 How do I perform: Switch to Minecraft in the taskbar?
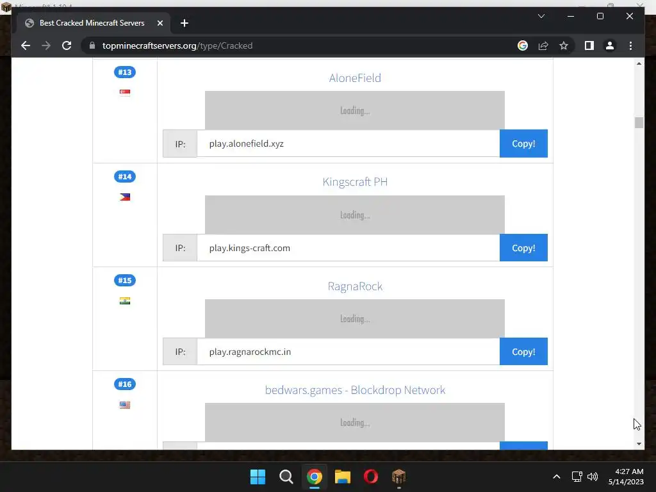pyautogui.click(x=398, y=477)
